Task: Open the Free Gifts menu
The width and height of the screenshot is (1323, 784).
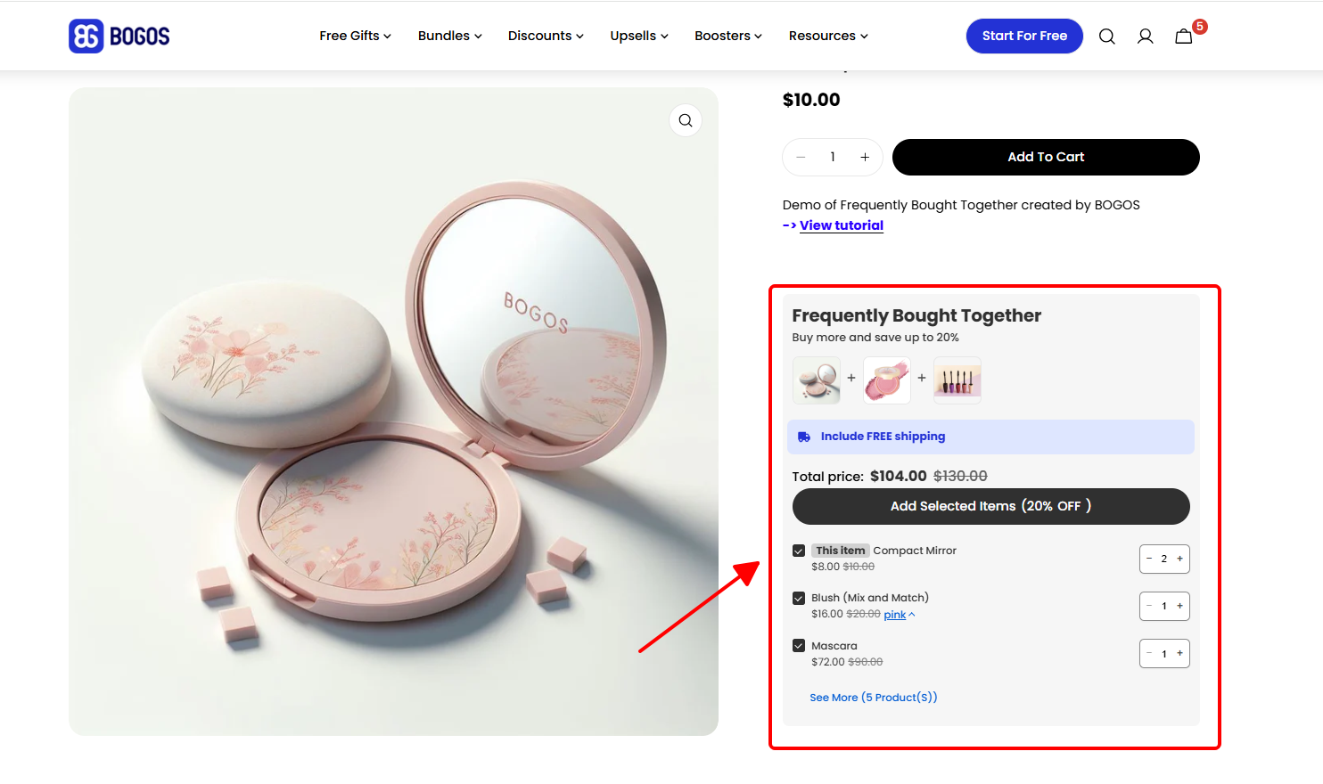Action: [355, 36]
